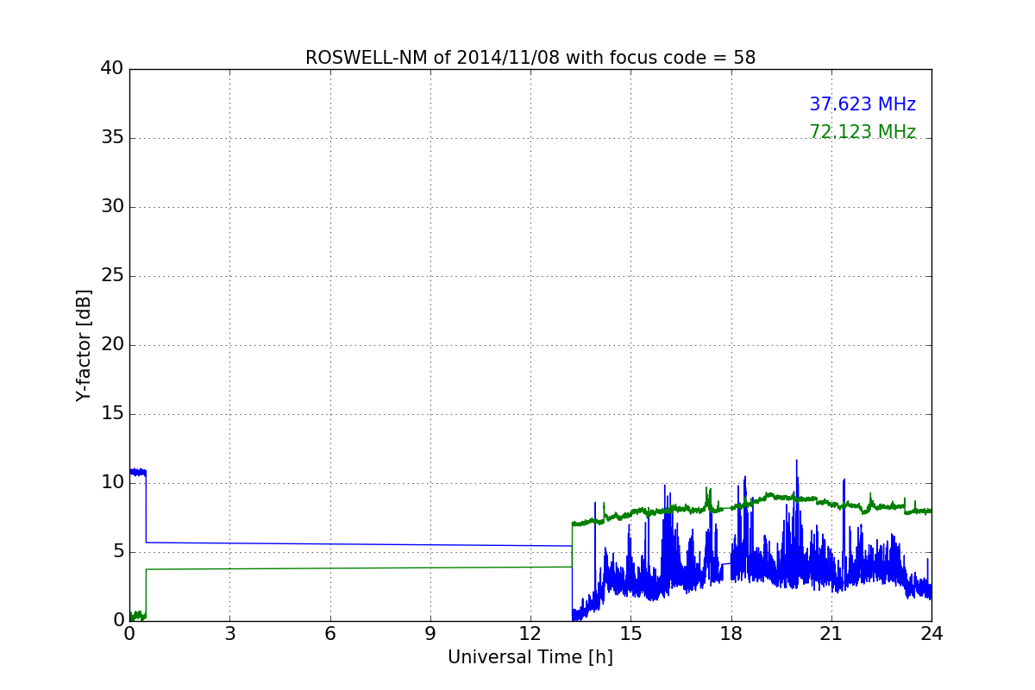Click the Y-factor [dB] axis label
The width and height of the screenshot is (1035, 690).
(84, 345)
